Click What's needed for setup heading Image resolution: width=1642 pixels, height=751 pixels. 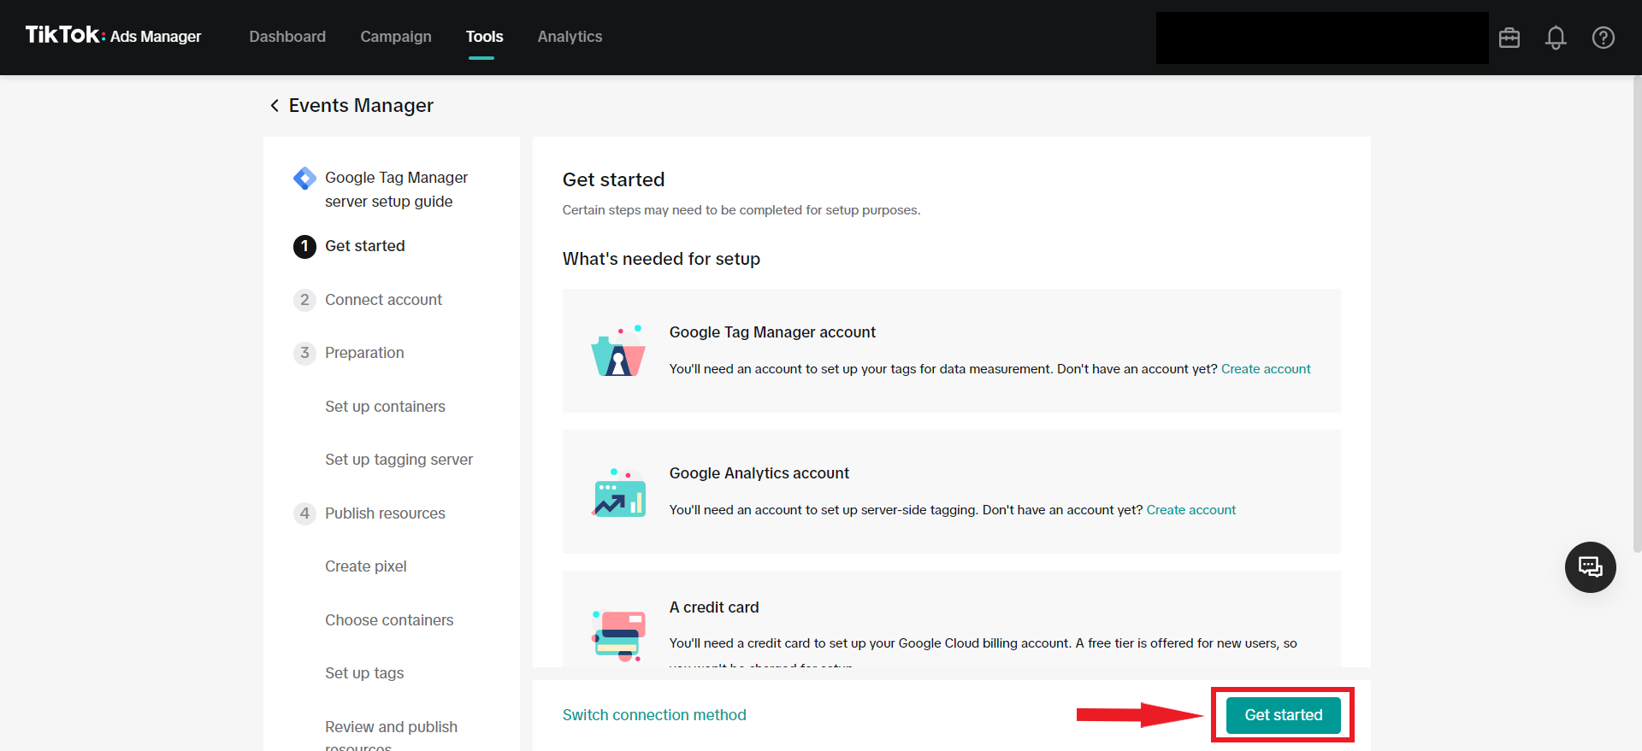(661, 259)
